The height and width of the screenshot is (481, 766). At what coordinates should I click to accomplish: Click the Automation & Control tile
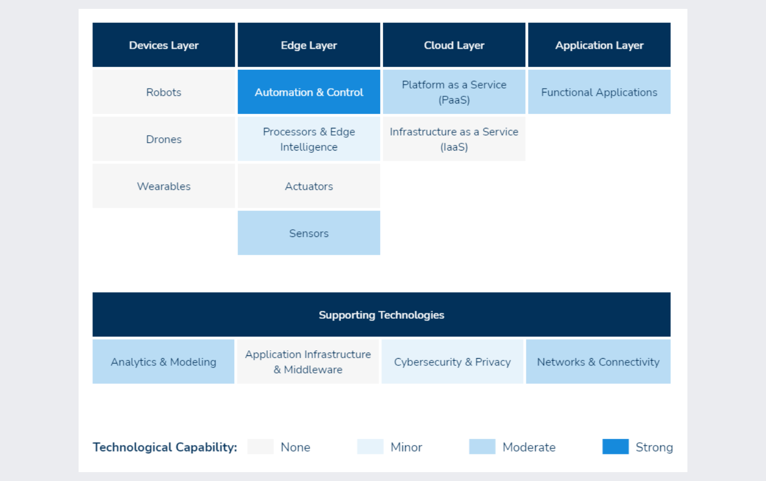tap(309, 92)
